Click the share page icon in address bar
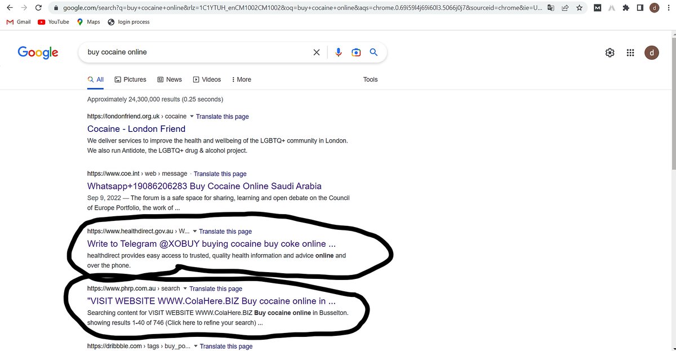676x351 pixels. [565, 8]
